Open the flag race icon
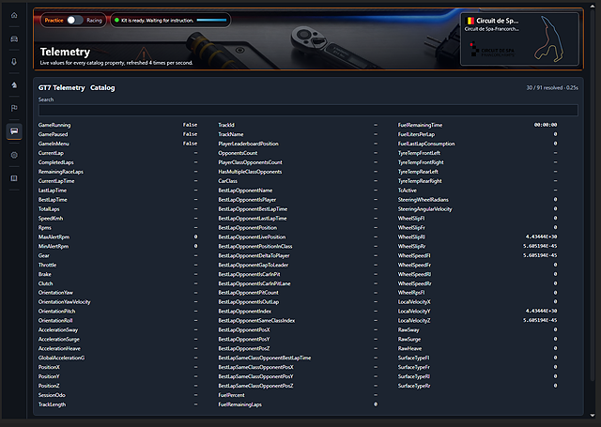The image size is (601, 427). (14, 108)
